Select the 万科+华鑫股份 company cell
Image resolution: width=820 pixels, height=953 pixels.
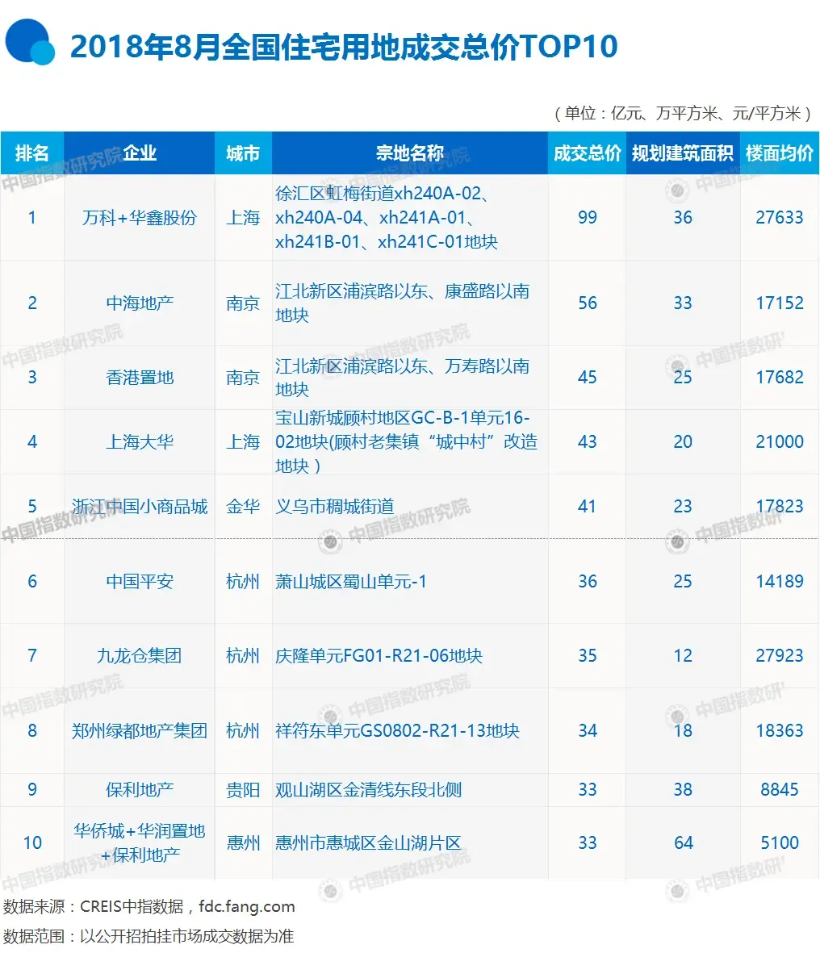pos(140,218)
